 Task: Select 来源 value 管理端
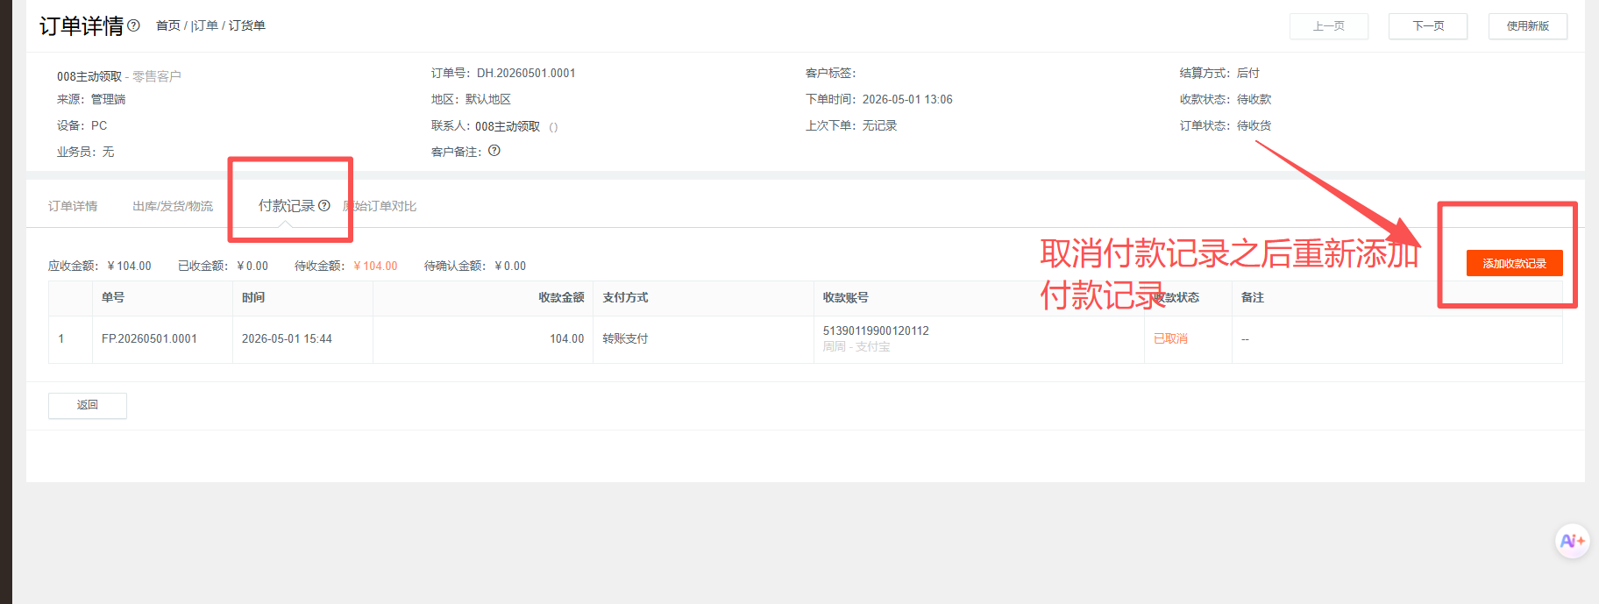click(x=108, y=99)
